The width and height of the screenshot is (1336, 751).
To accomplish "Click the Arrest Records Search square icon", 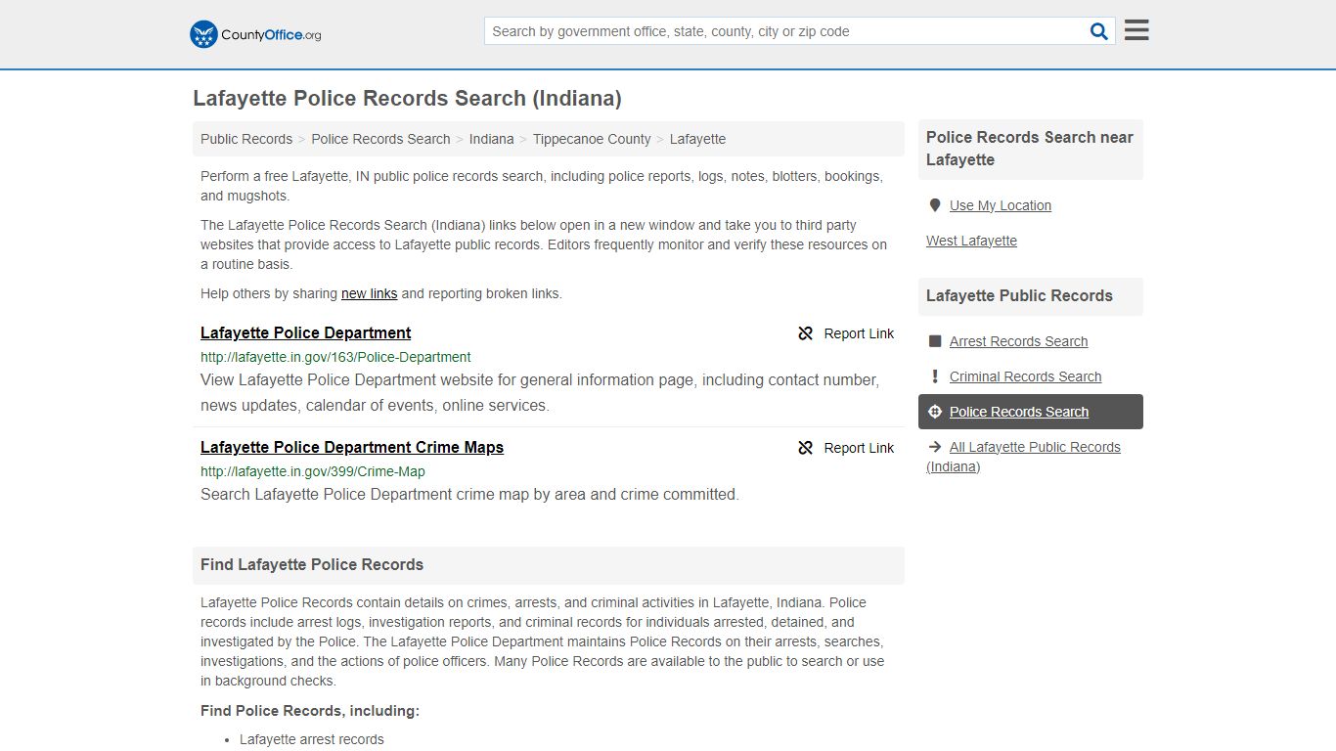I will coord(935,341).
